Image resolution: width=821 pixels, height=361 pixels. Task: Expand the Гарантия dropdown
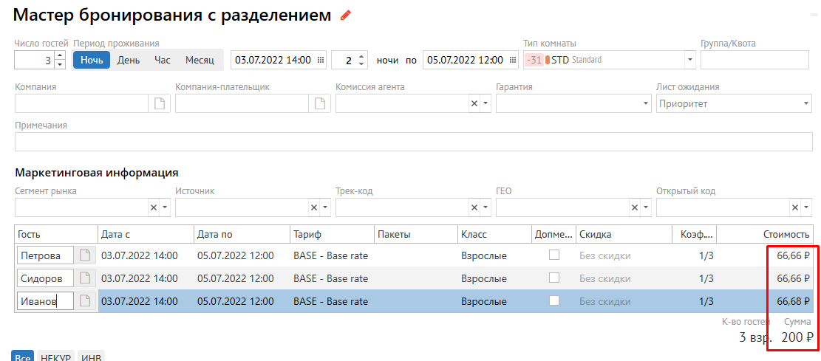[646, 104]
